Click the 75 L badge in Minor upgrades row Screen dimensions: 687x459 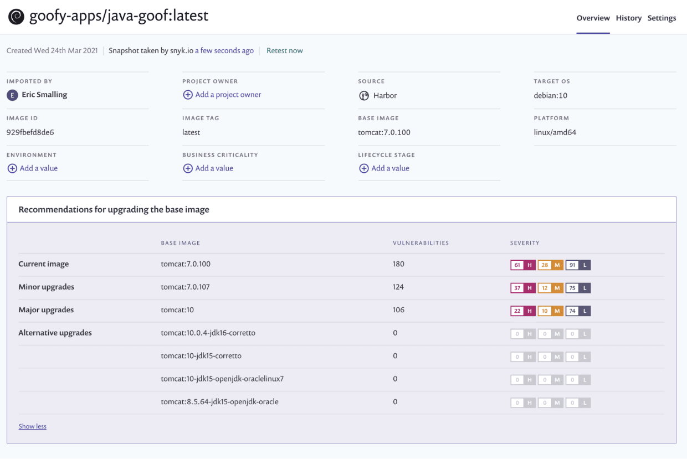(x=578, y=288)
